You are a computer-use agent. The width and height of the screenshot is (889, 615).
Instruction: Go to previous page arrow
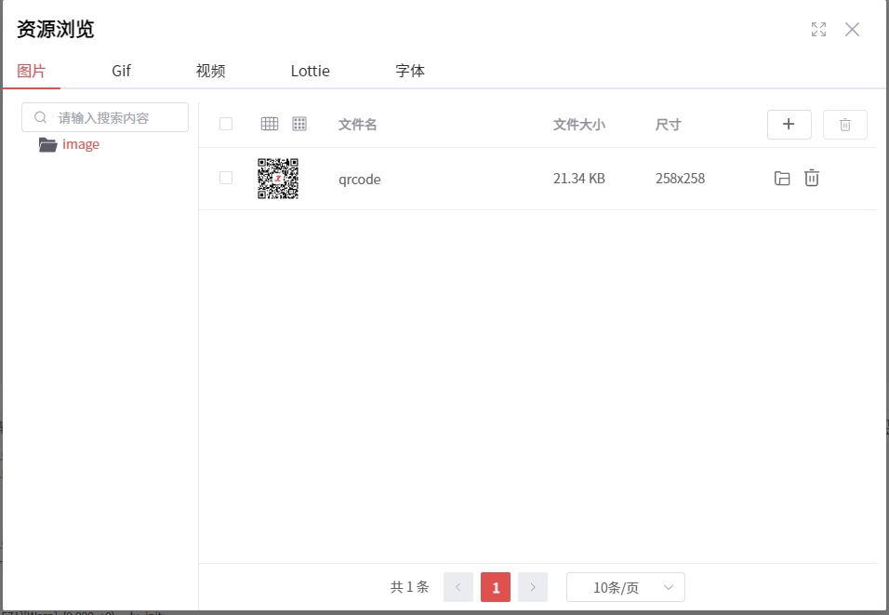click(458, 587)
